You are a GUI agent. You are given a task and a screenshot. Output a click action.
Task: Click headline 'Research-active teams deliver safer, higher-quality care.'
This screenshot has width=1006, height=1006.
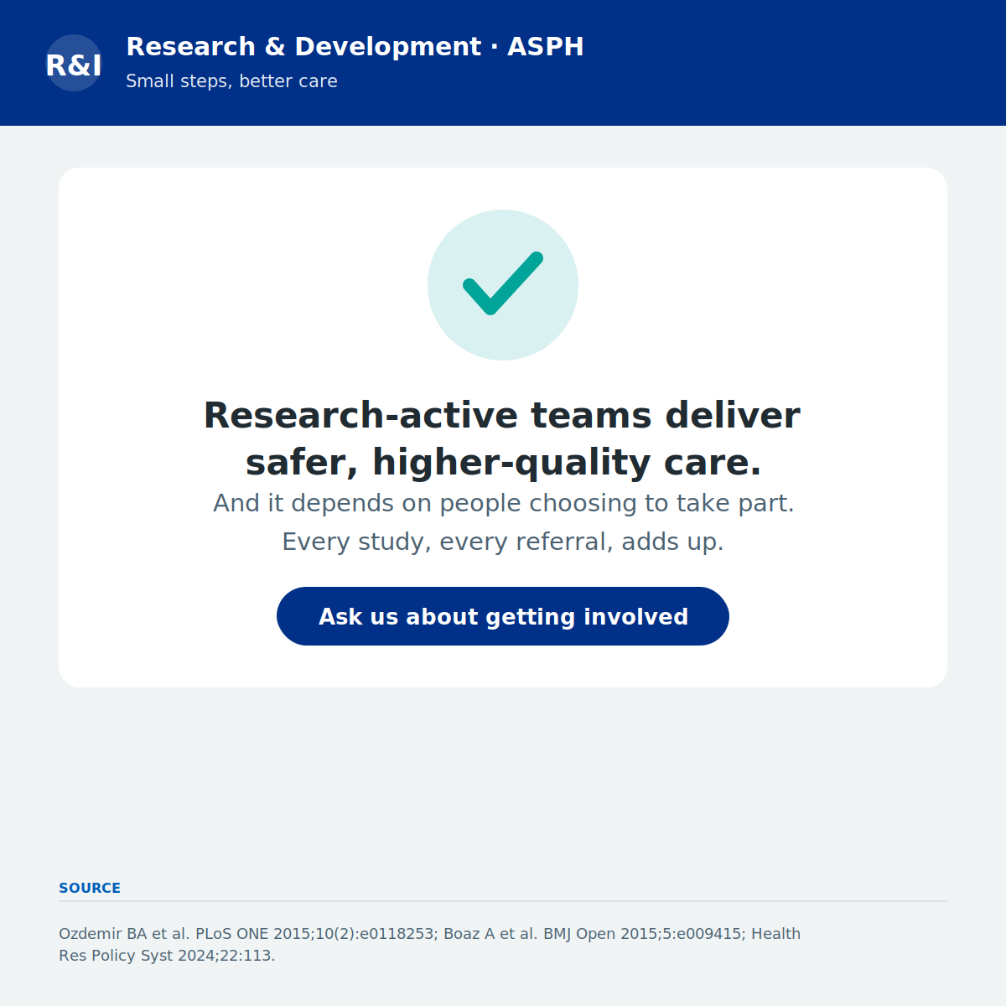pyautogui.click(x=503, y=438)
